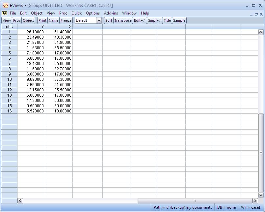Click Y cell value 23.49000
This screenshot has width=265, height=212.
tap(31, 37)
